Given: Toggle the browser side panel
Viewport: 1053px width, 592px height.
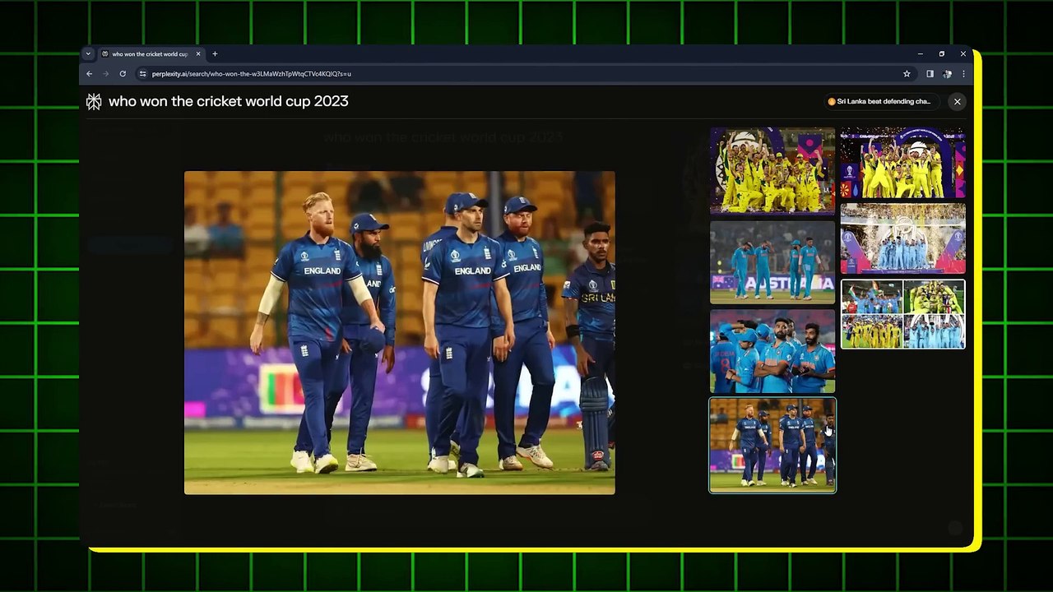Looking at the screenshot, I should [930, 73].
